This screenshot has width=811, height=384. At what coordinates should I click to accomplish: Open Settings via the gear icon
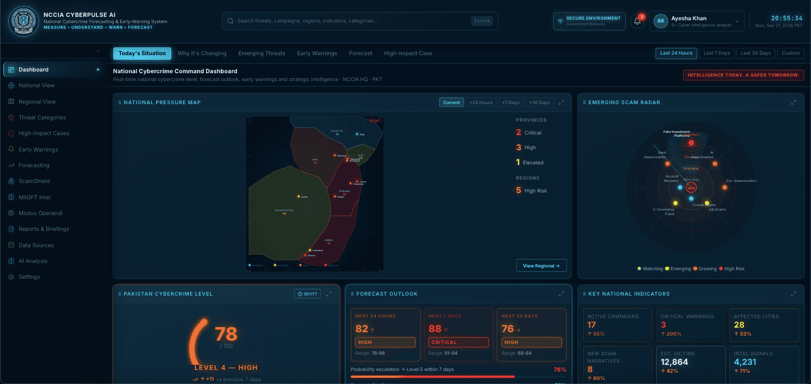11,277
